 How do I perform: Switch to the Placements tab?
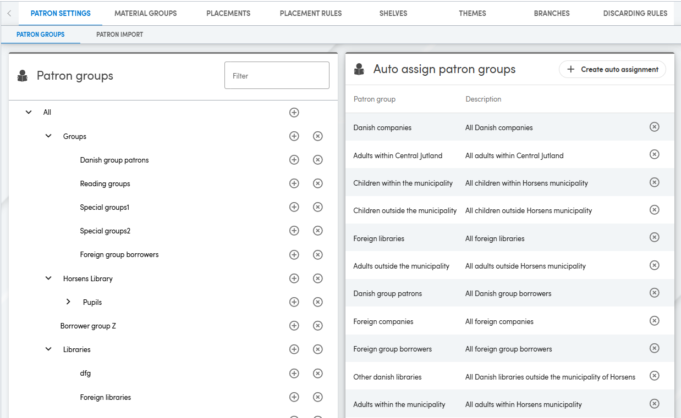click(x=228, y=13)
